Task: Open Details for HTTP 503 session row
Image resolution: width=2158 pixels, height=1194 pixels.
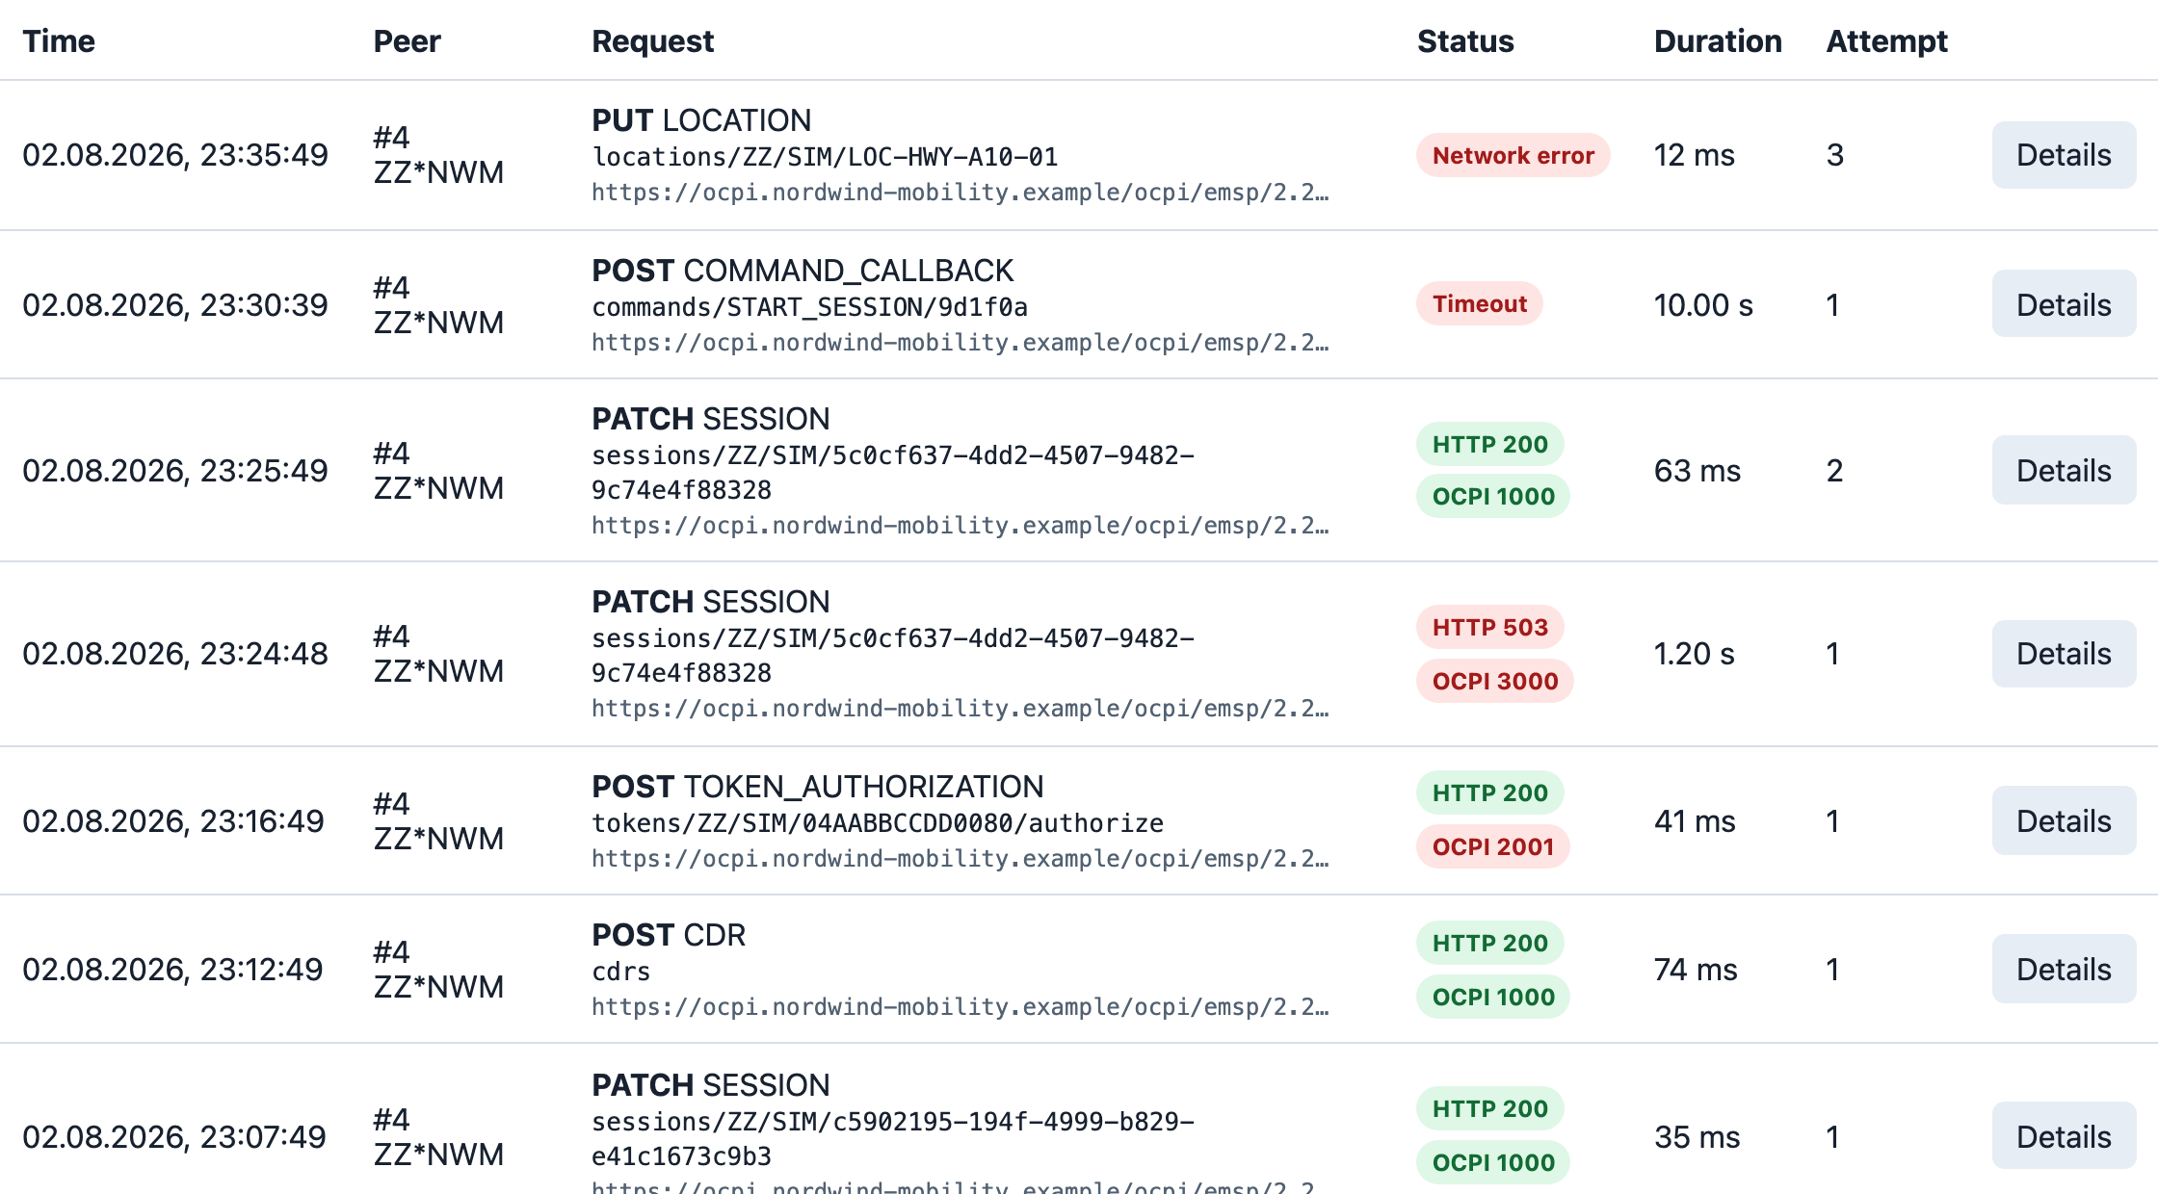Action: coord(2064,654)
